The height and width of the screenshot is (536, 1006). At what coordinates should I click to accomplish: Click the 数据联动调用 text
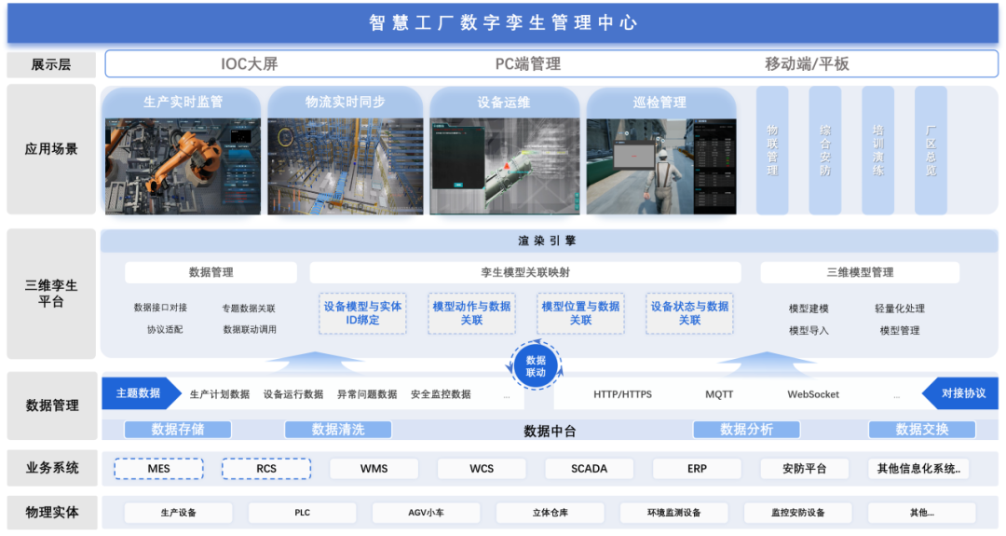pyautogui.click(x=250, y=329)
